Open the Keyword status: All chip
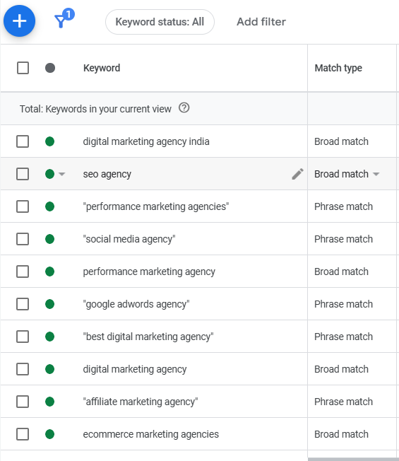The image size is (399, 461). [160, 22]
